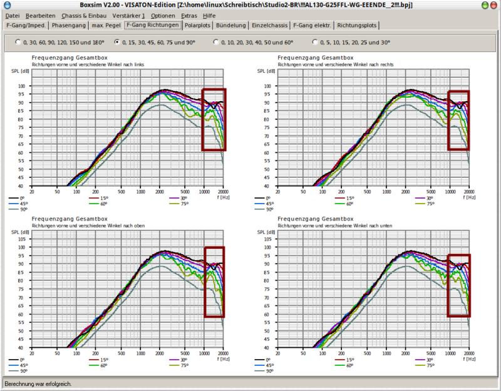
Task: View the F-Gang elektr. tab
Action: (311, 26)
